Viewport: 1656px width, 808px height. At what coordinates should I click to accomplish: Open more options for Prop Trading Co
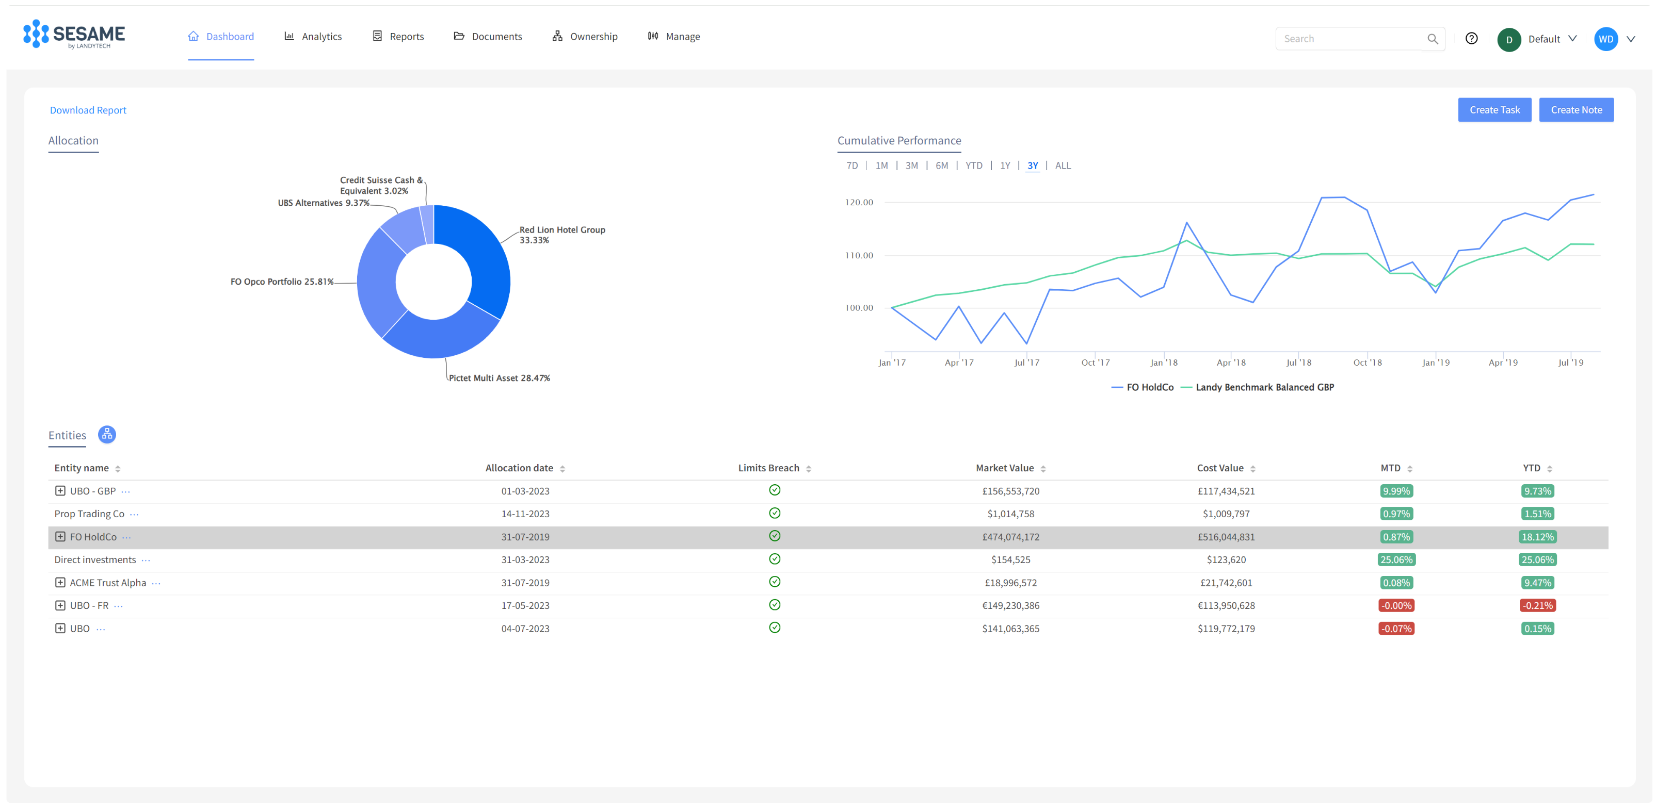click(134, 515)
